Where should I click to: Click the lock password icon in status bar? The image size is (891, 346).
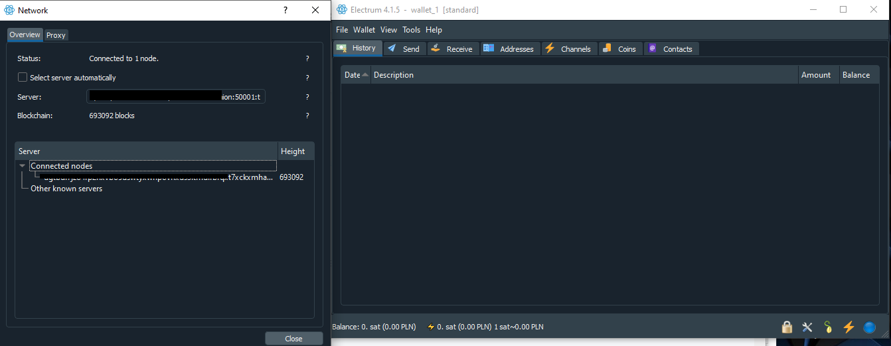click(x=787, y=327)
